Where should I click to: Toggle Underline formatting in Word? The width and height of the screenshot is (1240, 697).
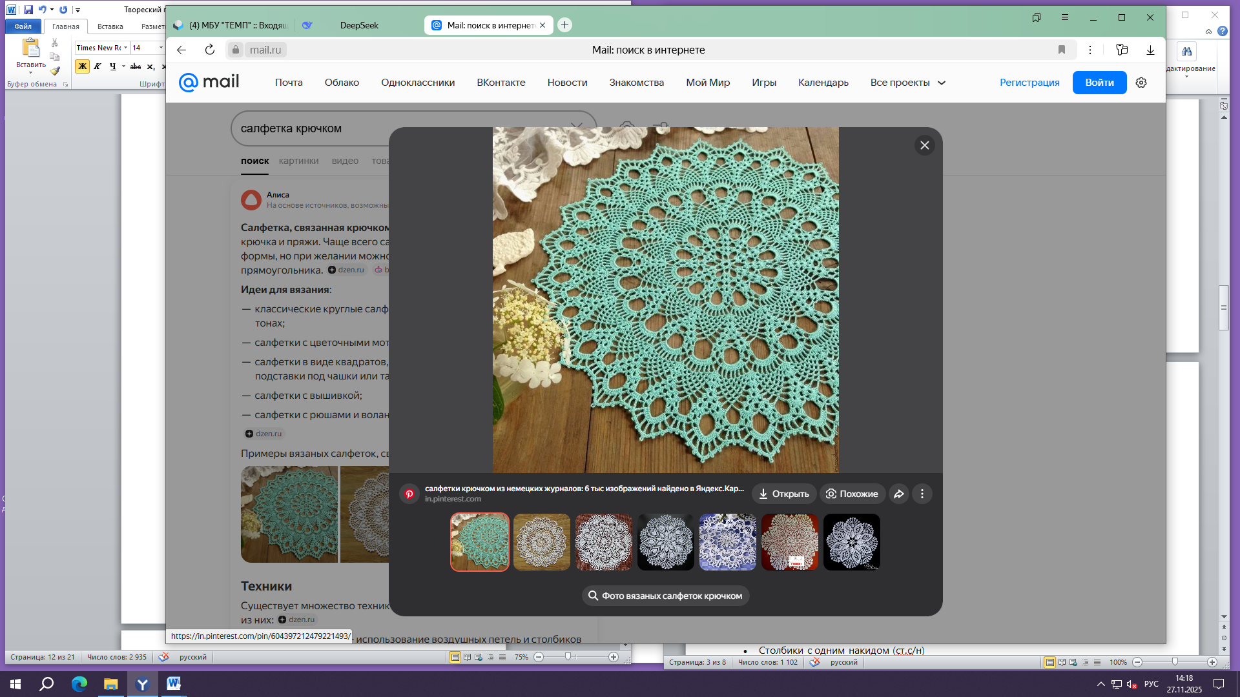pyautogui.click(x=113, y=66)
